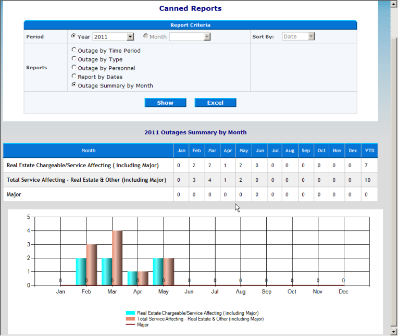Click the Month column header
This screenshot has height=336, width=398.
(x=89, y=151)
